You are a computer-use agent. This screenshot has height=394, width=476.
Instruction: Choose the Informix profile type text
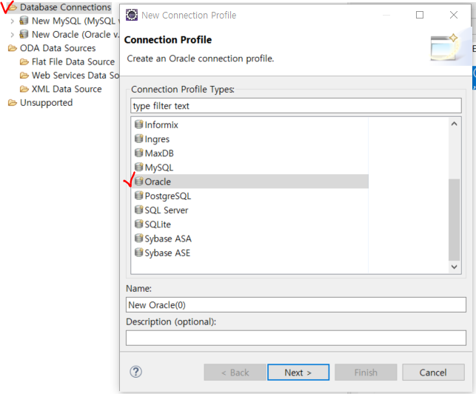point(161,125)
